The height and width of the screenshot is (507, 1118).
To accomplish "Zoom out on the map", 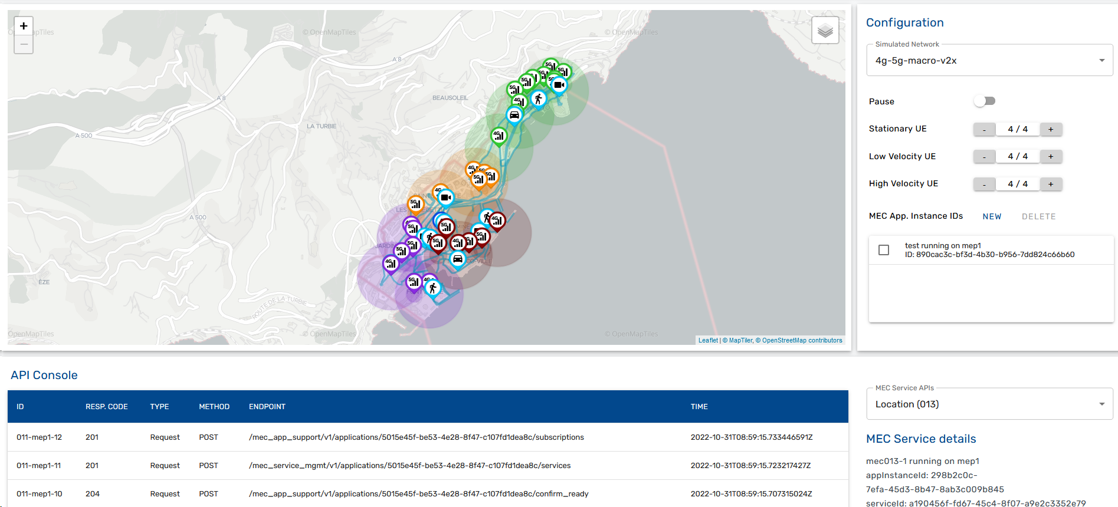I will (24, 44).
